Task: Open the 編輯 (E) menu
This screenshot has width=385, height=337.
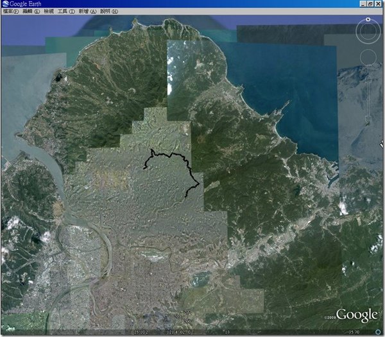Action: [31, 12]
